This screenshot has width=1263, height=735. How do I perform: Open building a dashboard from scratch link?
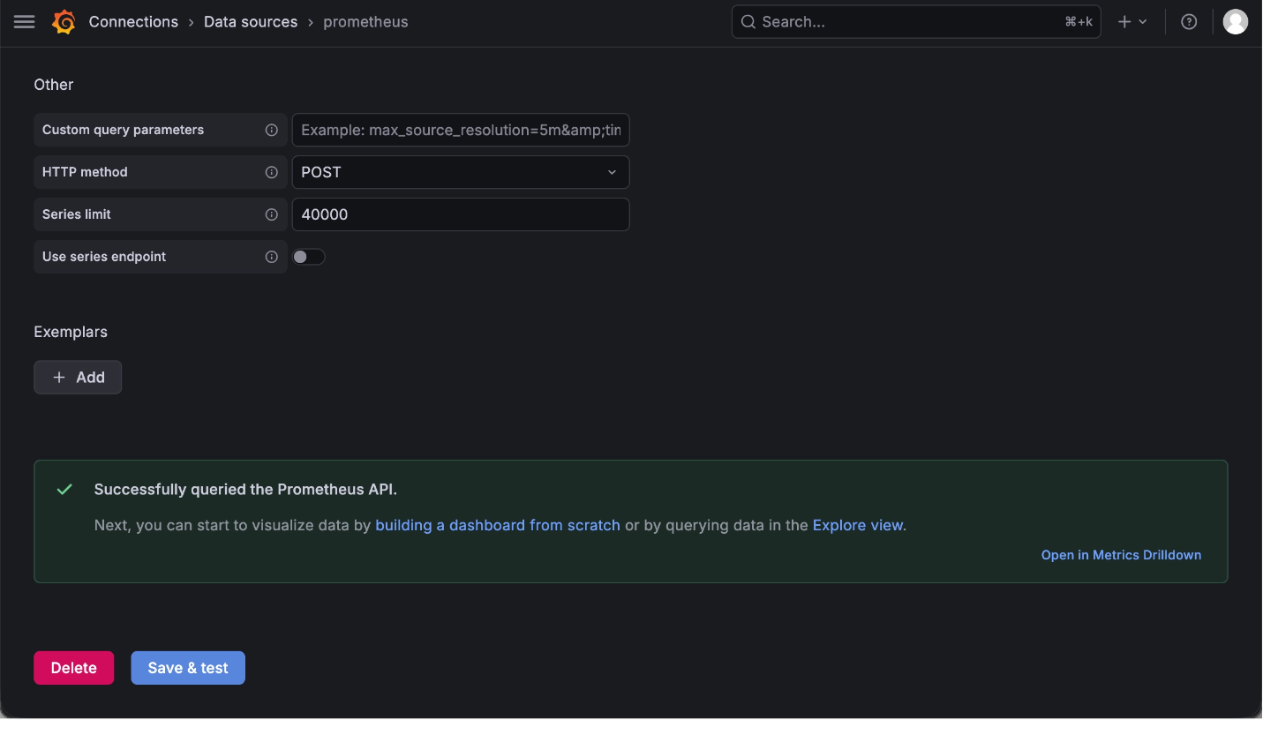click(x=498, y=525)
